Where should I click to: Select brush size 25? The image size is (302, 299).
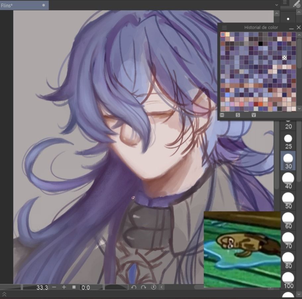[288, 141]
